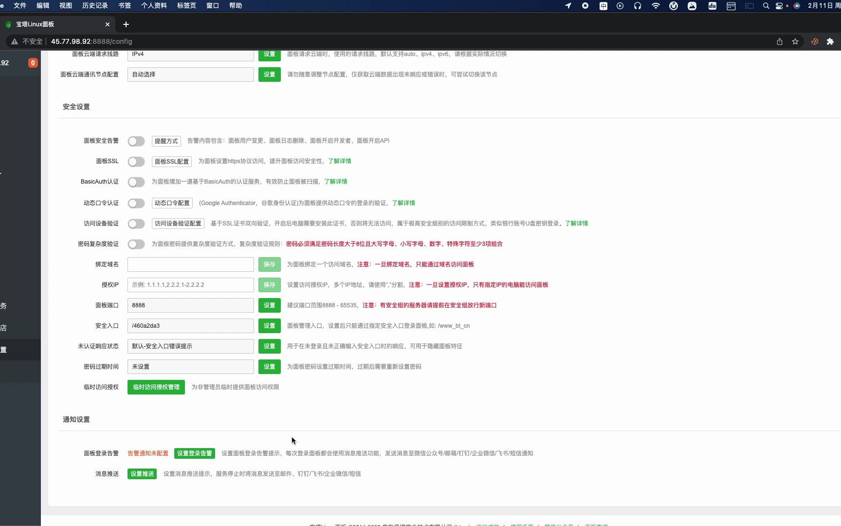Bookmark page with the star icon

795,41
